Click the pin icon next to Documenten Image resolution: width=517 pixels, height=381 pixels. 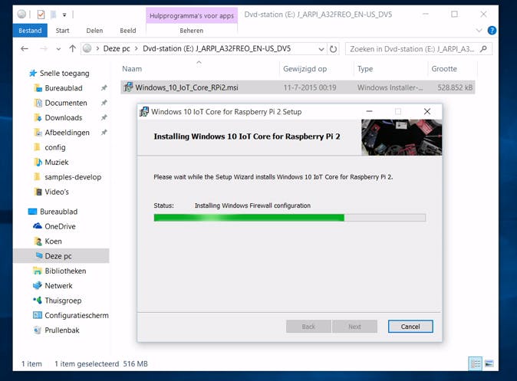pos(104,103)
